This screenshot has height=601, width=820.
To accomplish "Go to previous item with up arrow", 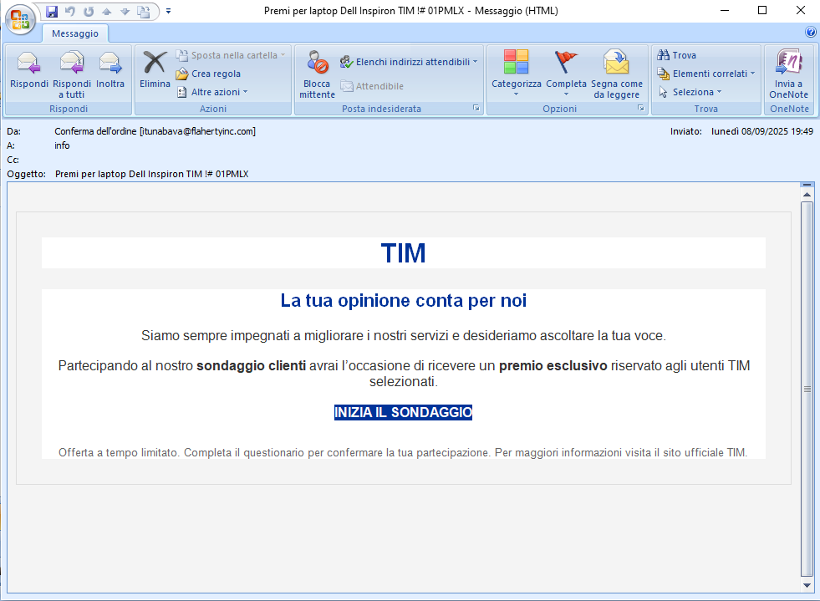I will (x=107, y=11).
